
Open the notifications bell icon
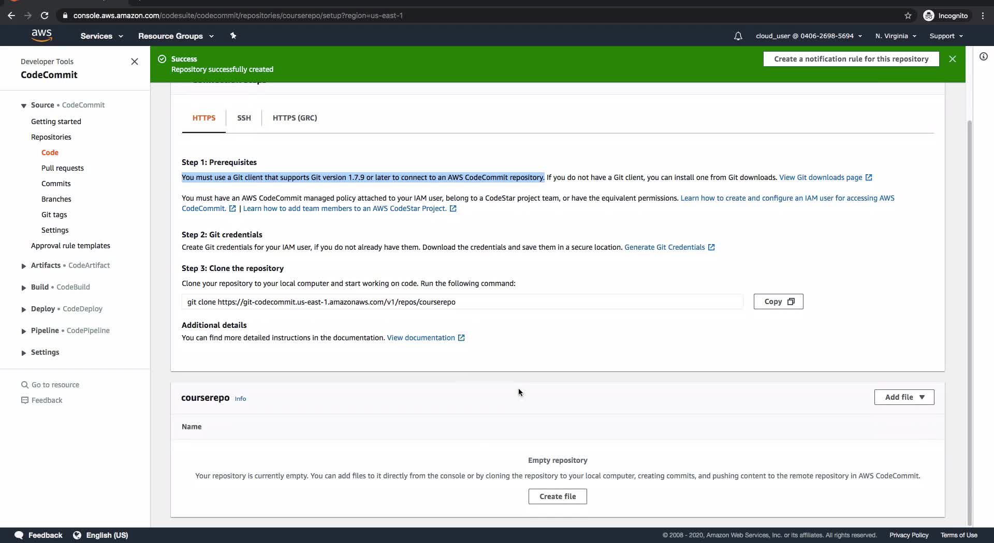738,36
